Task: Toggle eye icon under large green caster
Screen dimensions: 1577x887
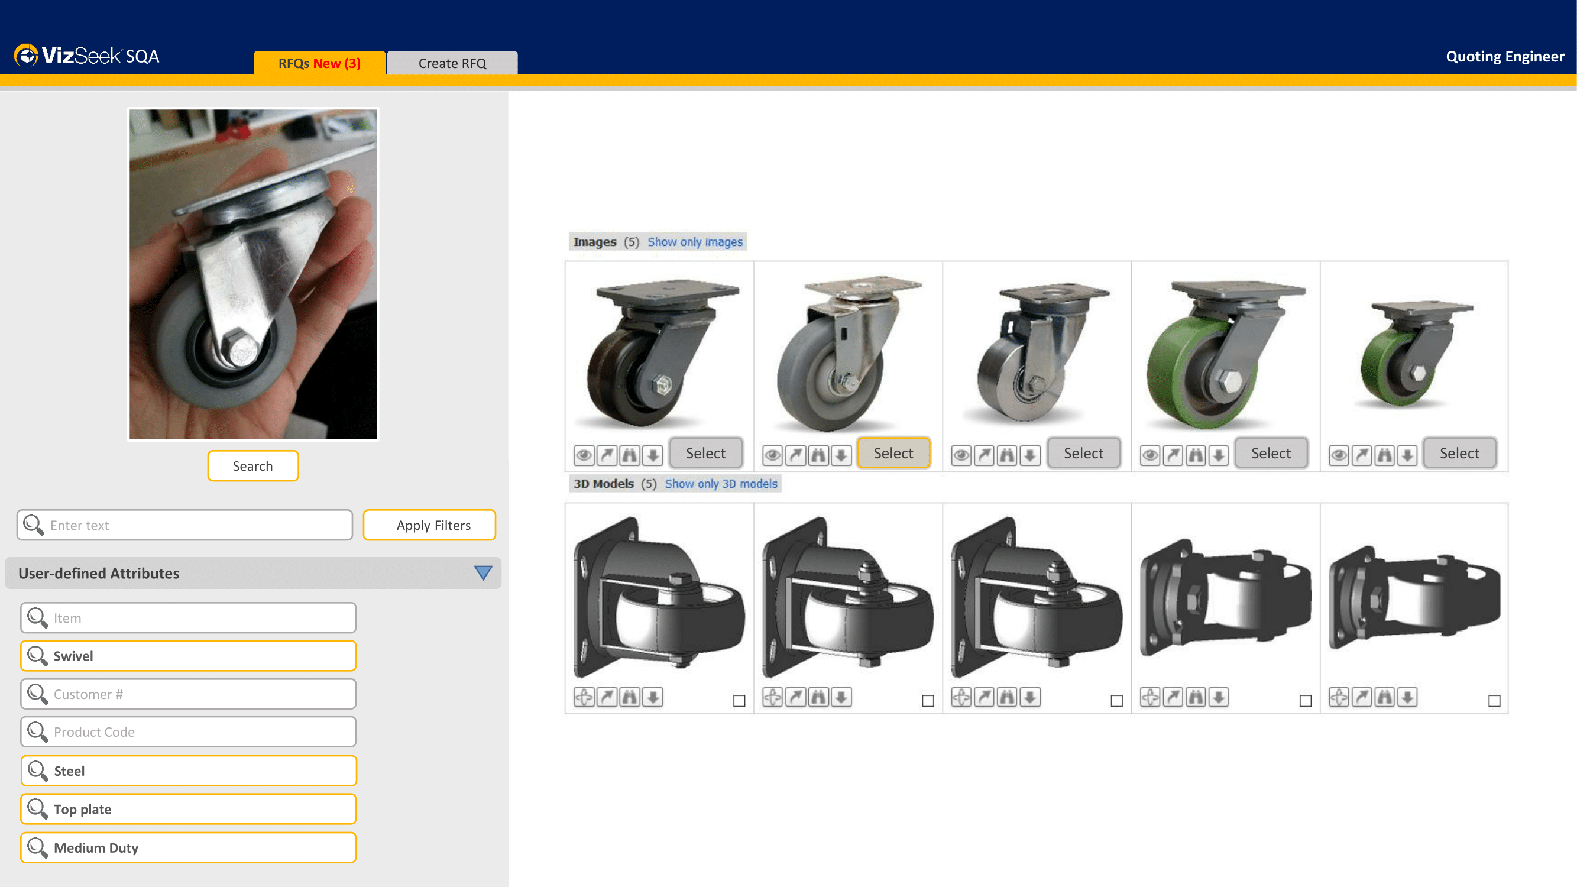Action: click(x=1150, y=455)
